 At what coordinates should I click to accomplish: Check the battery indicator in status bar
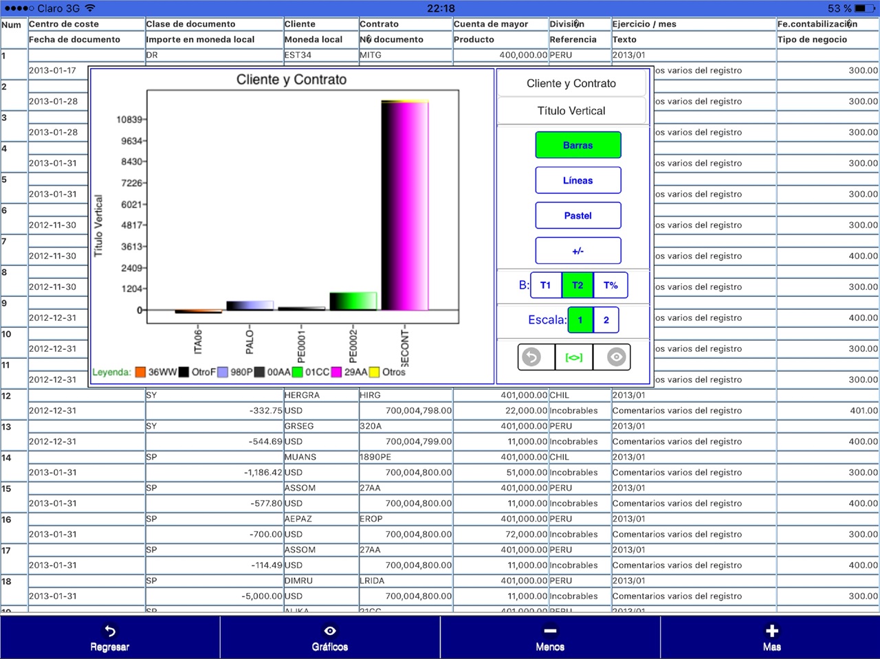click(x=865, y=8)
